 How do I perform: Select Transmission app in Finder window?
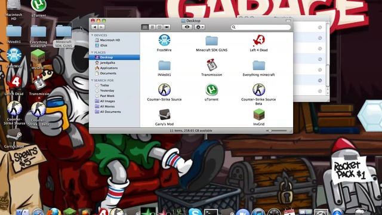[211, 65]
